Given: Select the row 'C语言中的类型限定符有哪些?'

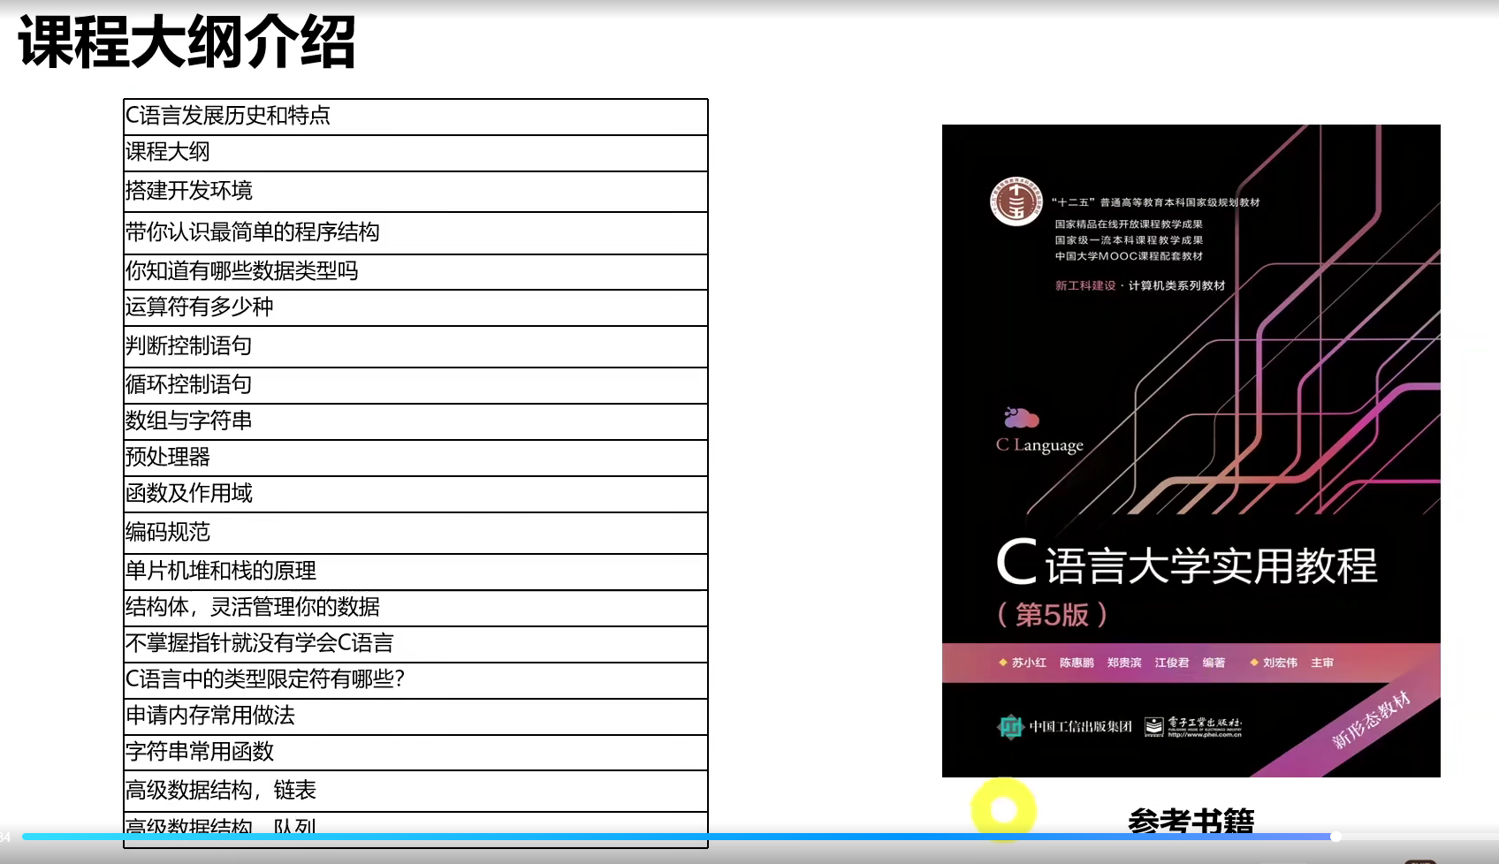Looking at the screenshot, I should pyautogui.click(x=415, y=681).
